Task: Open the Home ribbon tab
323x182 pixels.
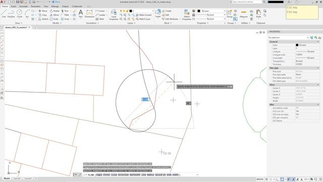Action: tap(5, 7)
